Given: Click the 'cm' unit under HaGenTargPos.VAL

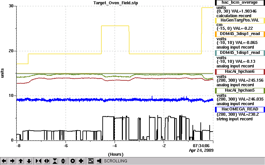Looking at the screenshot, I should tap(219, 25).
